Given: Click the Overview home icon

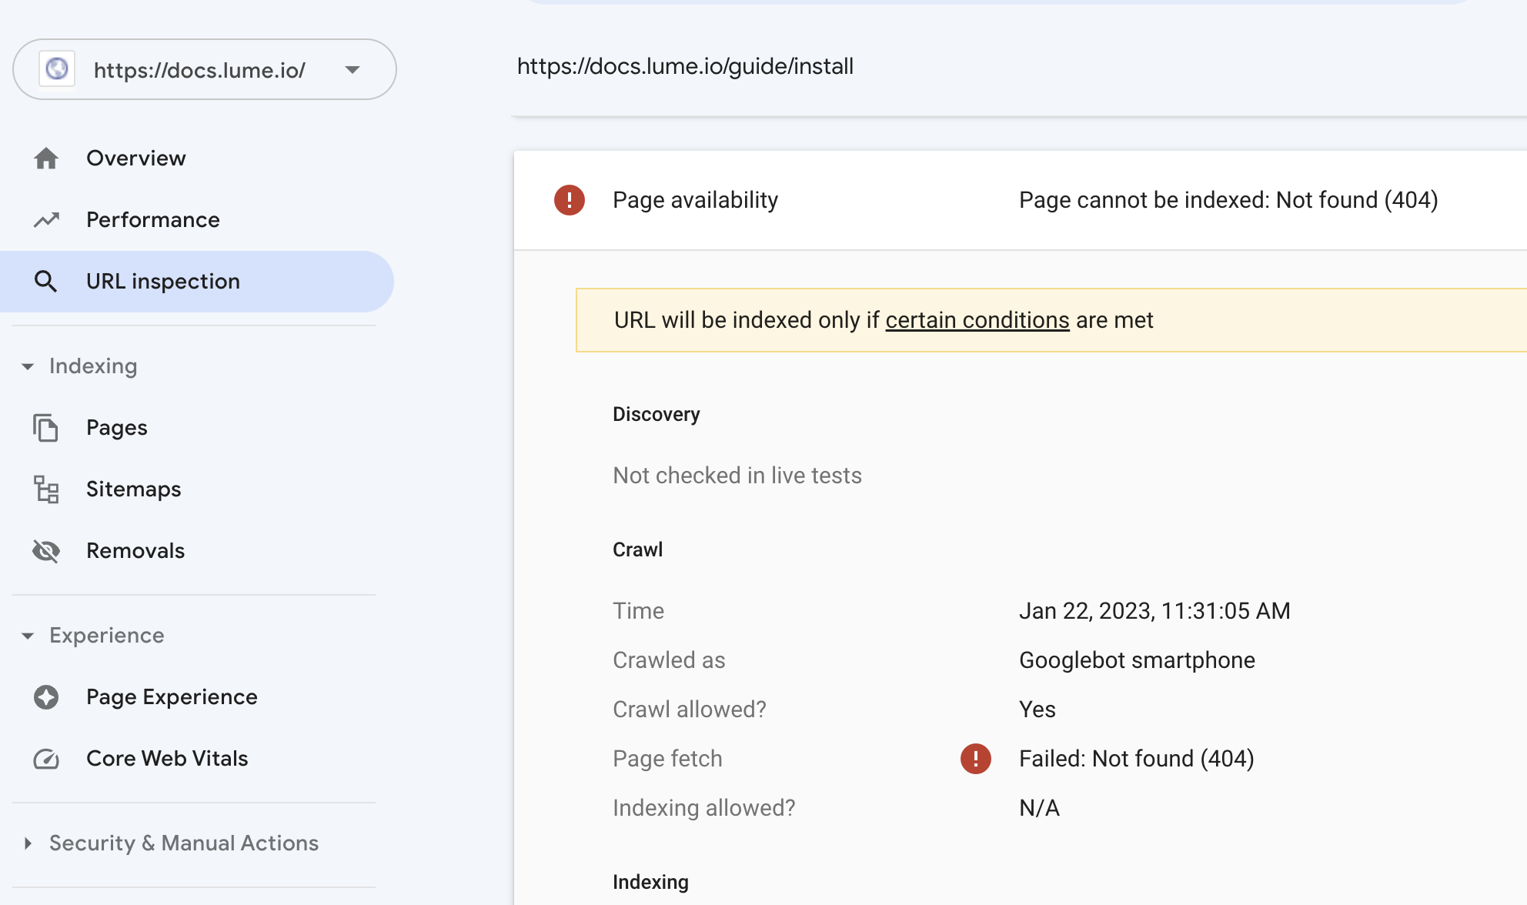Looking at the screenshot, I should click(x=46, y=159).
